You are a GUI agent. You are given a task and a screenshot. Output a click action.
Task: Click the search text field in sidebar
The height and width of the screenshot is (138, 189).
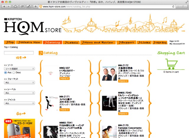coord(19,53)
